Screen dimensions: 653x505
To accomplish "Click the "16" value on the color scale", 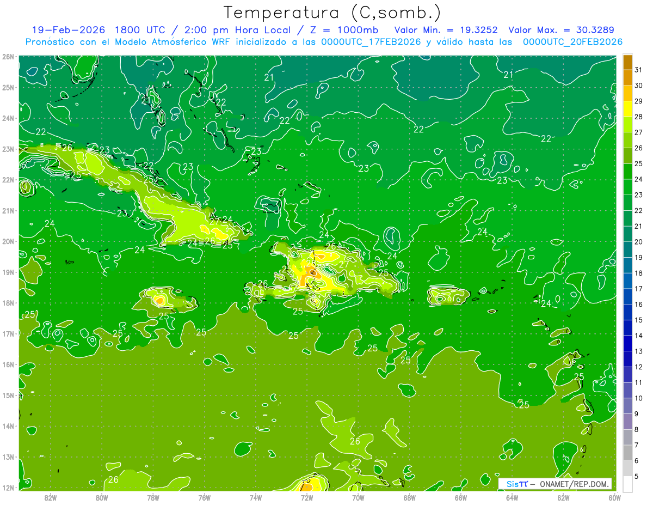I will tap(639, 304).
